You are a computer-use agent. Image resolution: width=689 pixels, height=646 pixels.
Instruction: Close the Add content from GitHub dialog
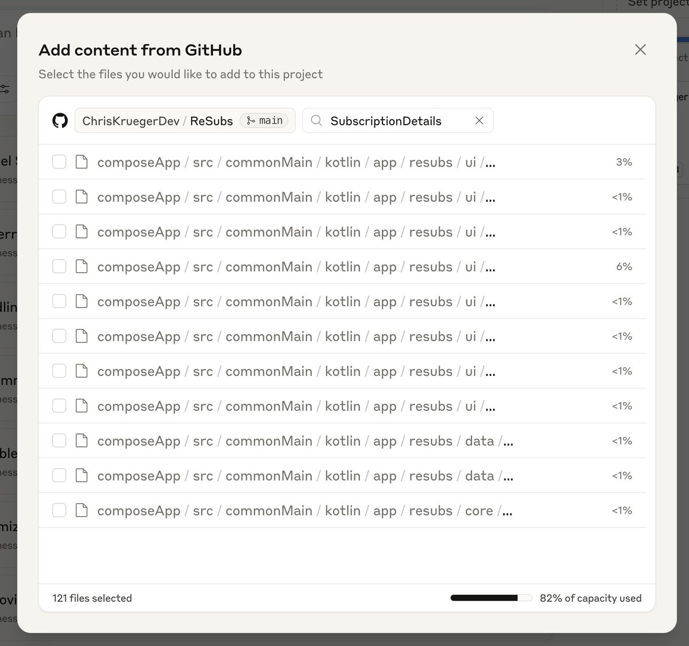click(x=640, y=49)
